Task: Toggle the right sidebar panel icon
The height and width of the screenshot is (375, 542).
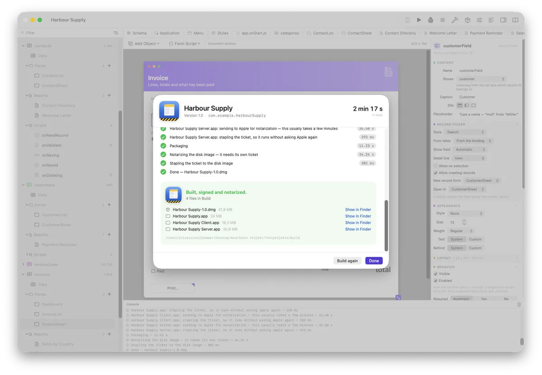Action: [503, 20]
